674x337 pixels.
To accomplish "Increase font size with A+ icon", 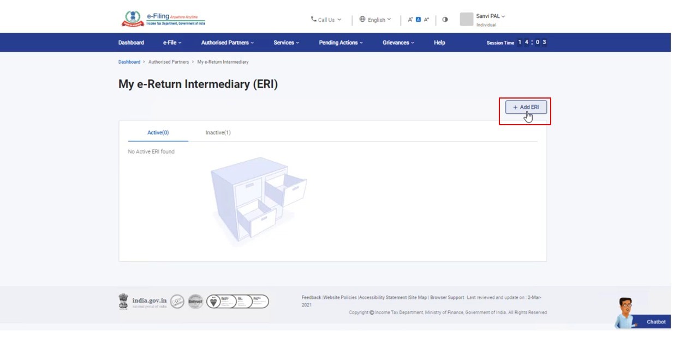I will [427, 20].
